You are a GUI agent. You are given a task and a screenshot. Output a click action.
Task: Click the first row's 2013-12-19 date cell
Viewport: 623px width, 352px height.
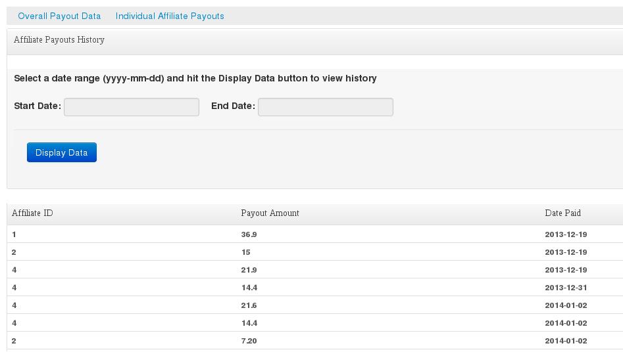coord(566,234)
